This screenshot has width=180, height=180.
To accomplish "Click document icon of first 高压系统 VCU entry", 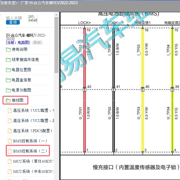I will (10, 111).
